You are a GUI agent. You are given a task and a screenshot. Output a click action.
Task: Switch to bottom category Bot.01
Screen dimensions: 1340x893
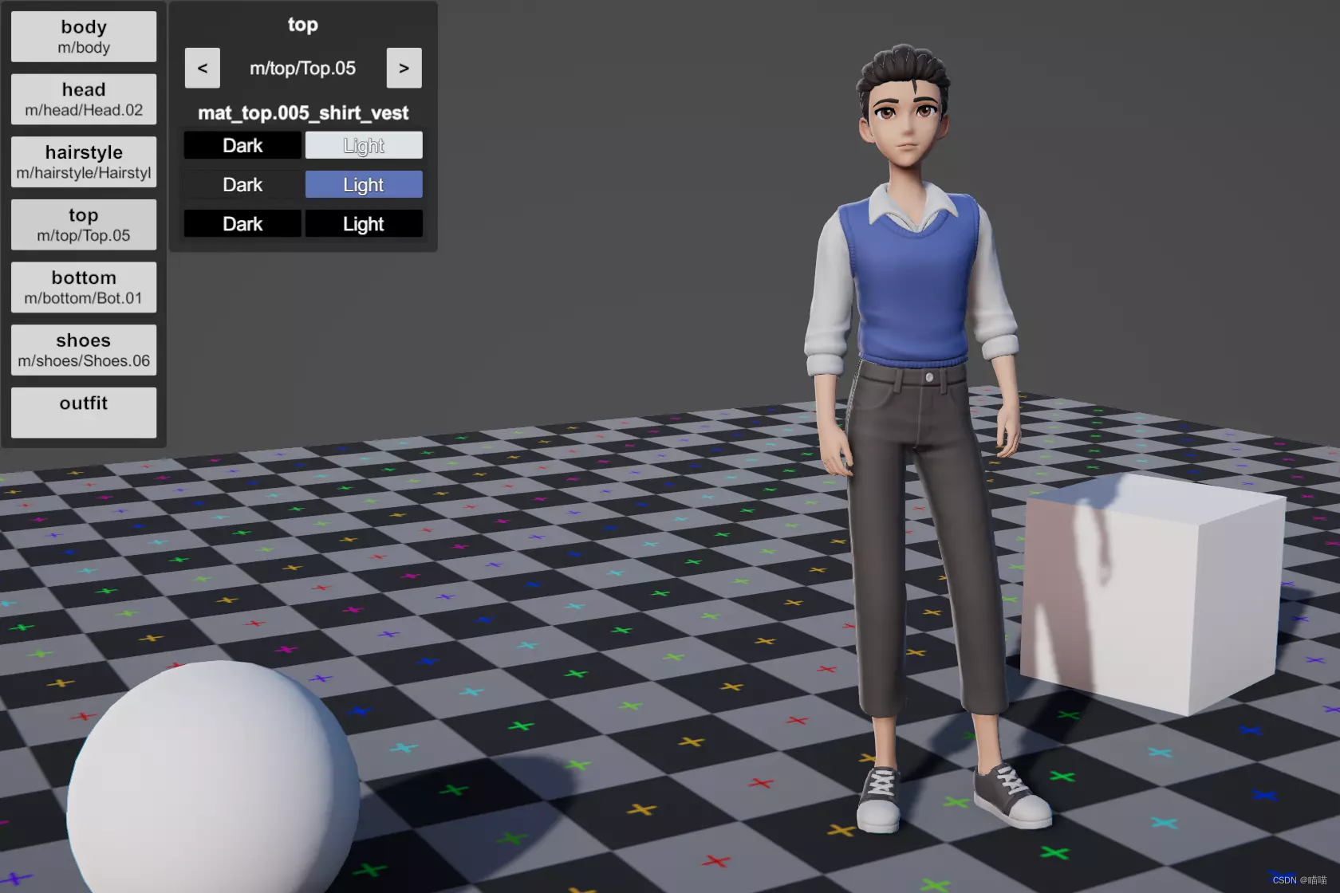click(x=83, y=286)
